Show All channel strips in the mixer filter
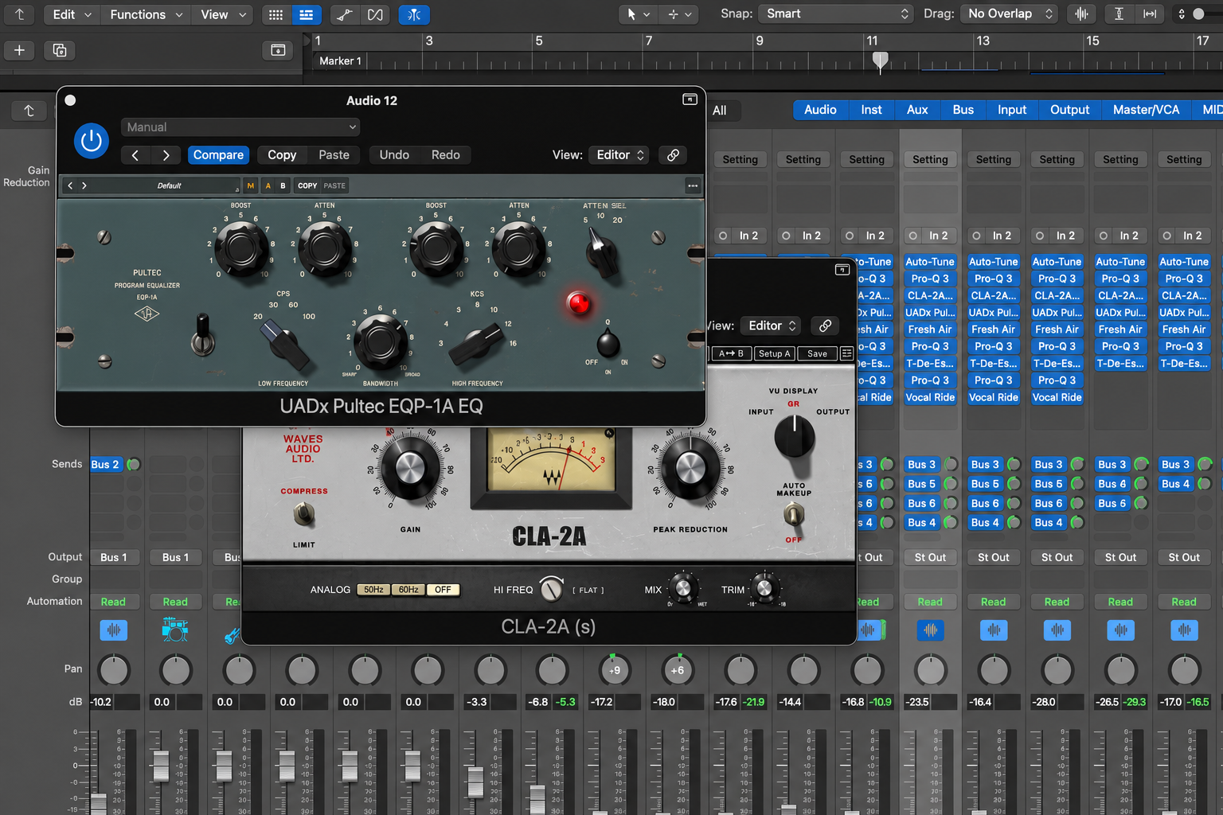This screenshot has width=1223, height=815. (719, 111)
